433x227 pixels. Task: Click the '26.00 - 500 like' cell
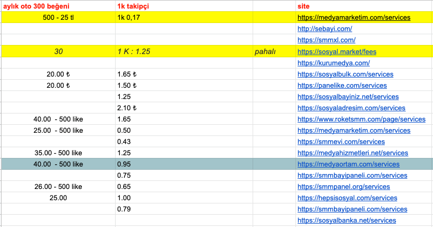(x=58, y=187)
